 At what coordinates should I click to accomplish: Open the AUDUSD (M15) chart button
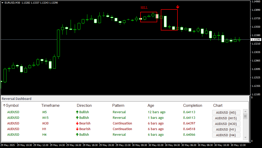226,118
